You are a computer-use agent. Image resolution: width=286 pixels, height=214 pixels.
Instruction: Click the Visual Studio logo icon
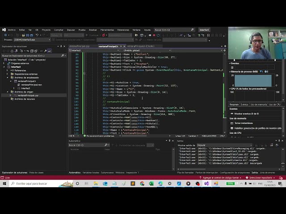tap(4, 30)
